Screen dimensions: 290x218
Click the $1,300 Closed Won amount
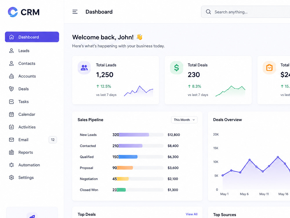coord(173,190)
